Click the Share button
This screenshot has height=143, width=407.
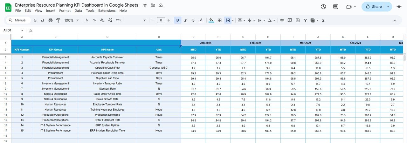(x=373, y=7)
